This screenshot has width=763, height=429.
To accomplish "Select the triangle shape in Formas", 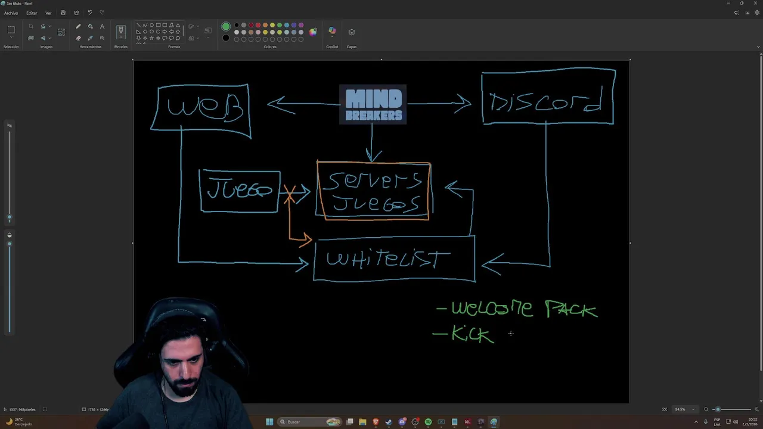I will 178,24.
